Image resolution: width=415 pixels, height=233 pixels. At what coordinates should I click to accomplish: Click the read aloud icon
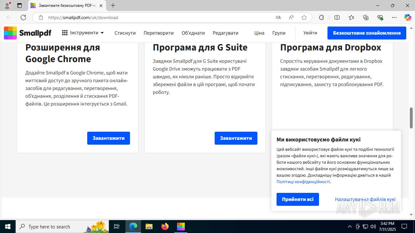tap(291, 17)
